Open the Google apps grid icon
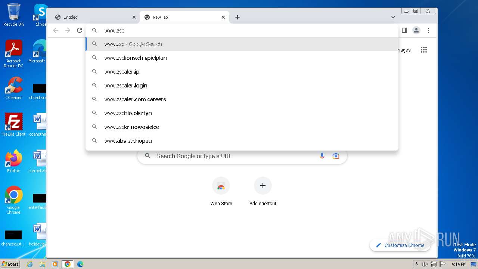The width and height of the screenshot is (478, 269). pos(423,50)
